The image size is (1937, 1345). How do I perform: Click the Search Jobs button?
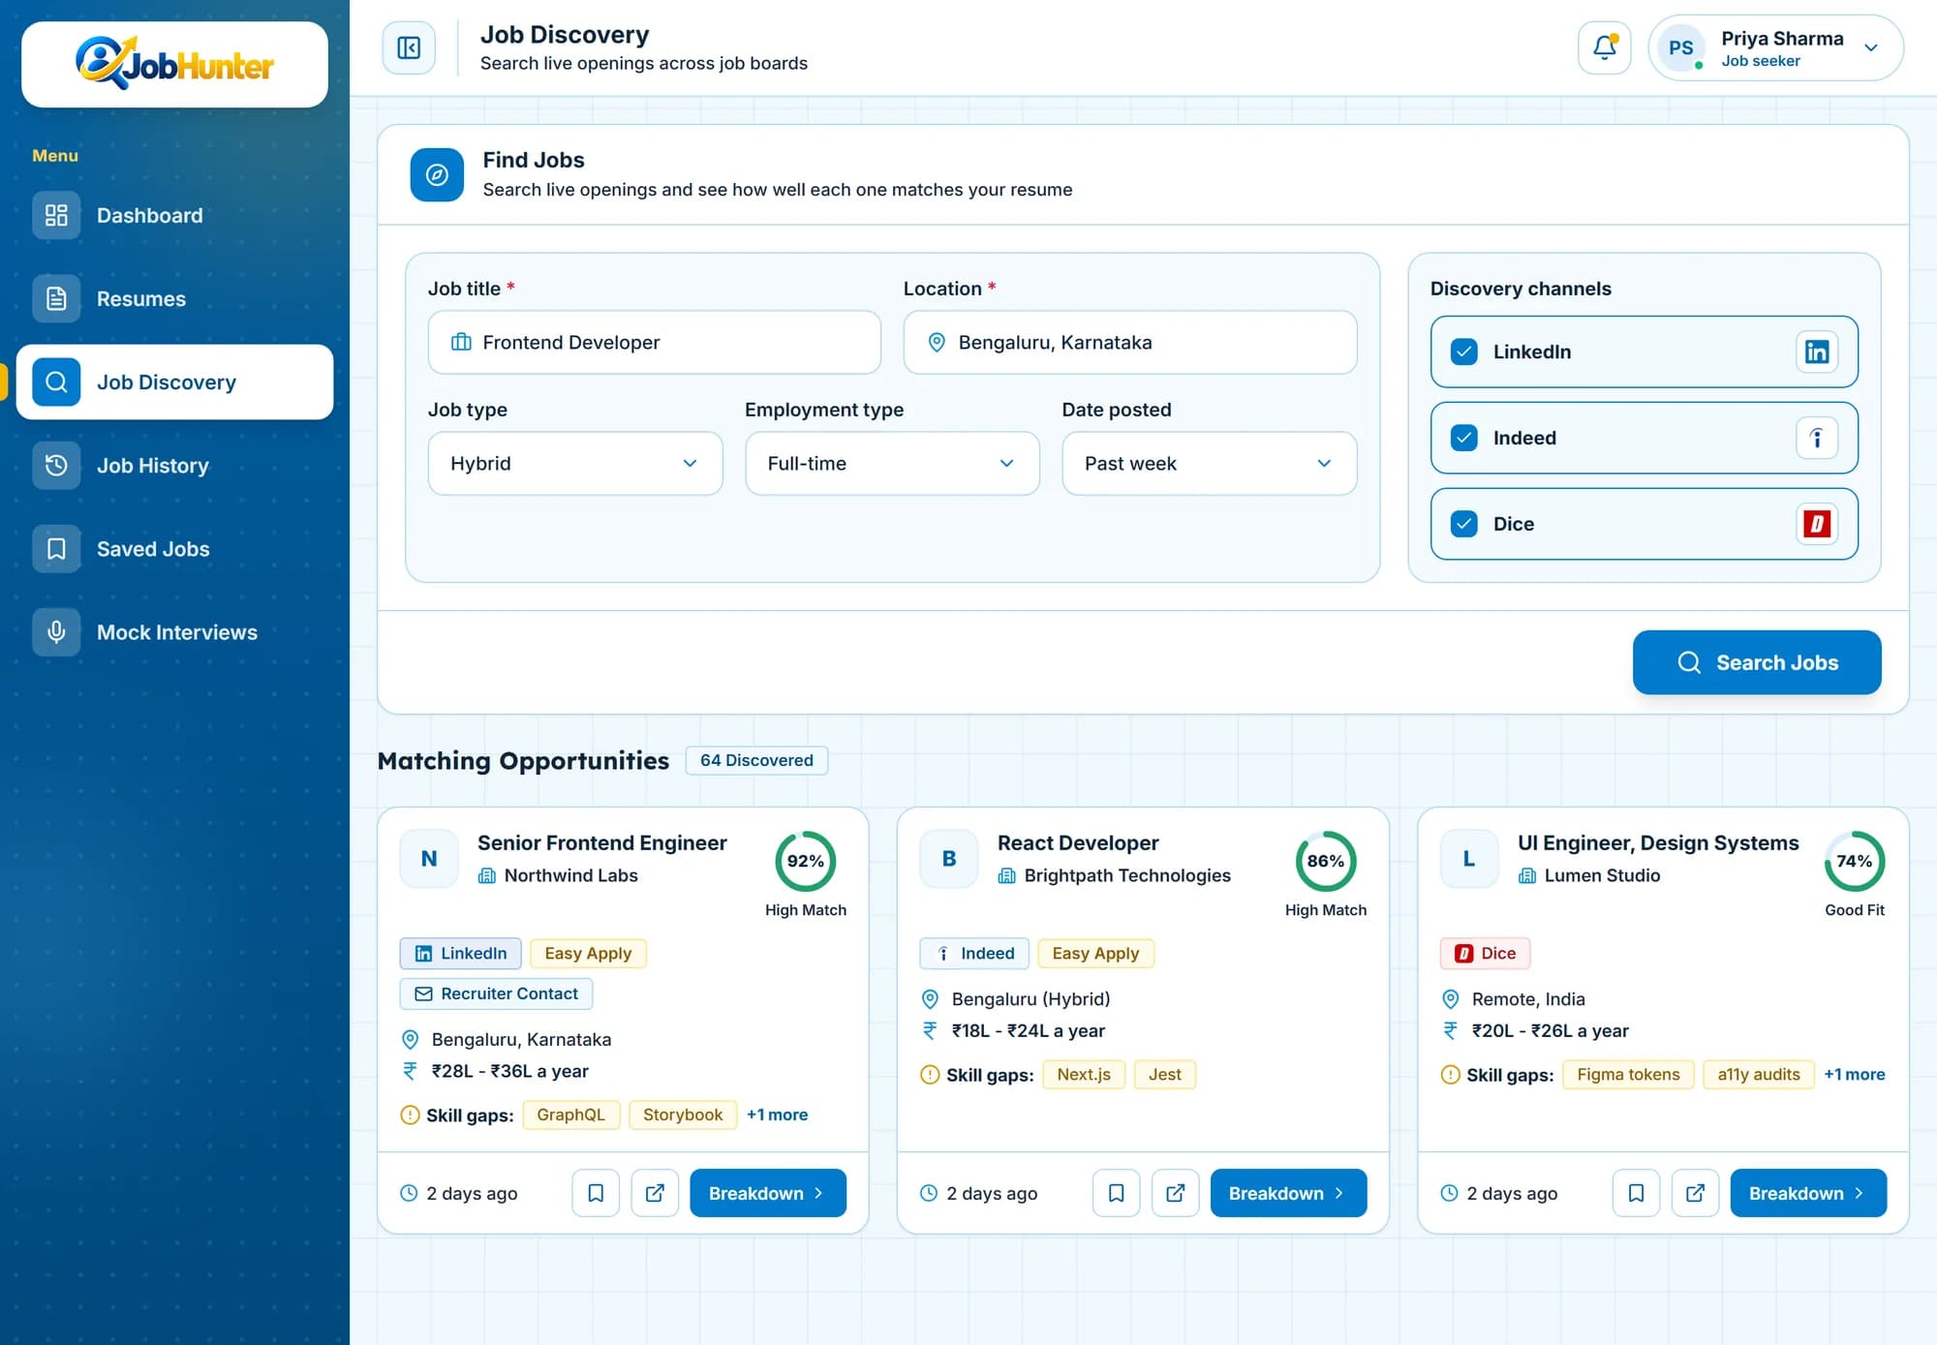tap(1756, 662)
